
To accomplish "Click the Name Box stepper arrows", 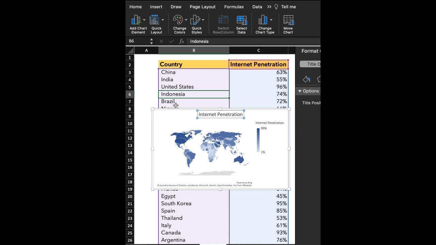I will pos(152,41).
